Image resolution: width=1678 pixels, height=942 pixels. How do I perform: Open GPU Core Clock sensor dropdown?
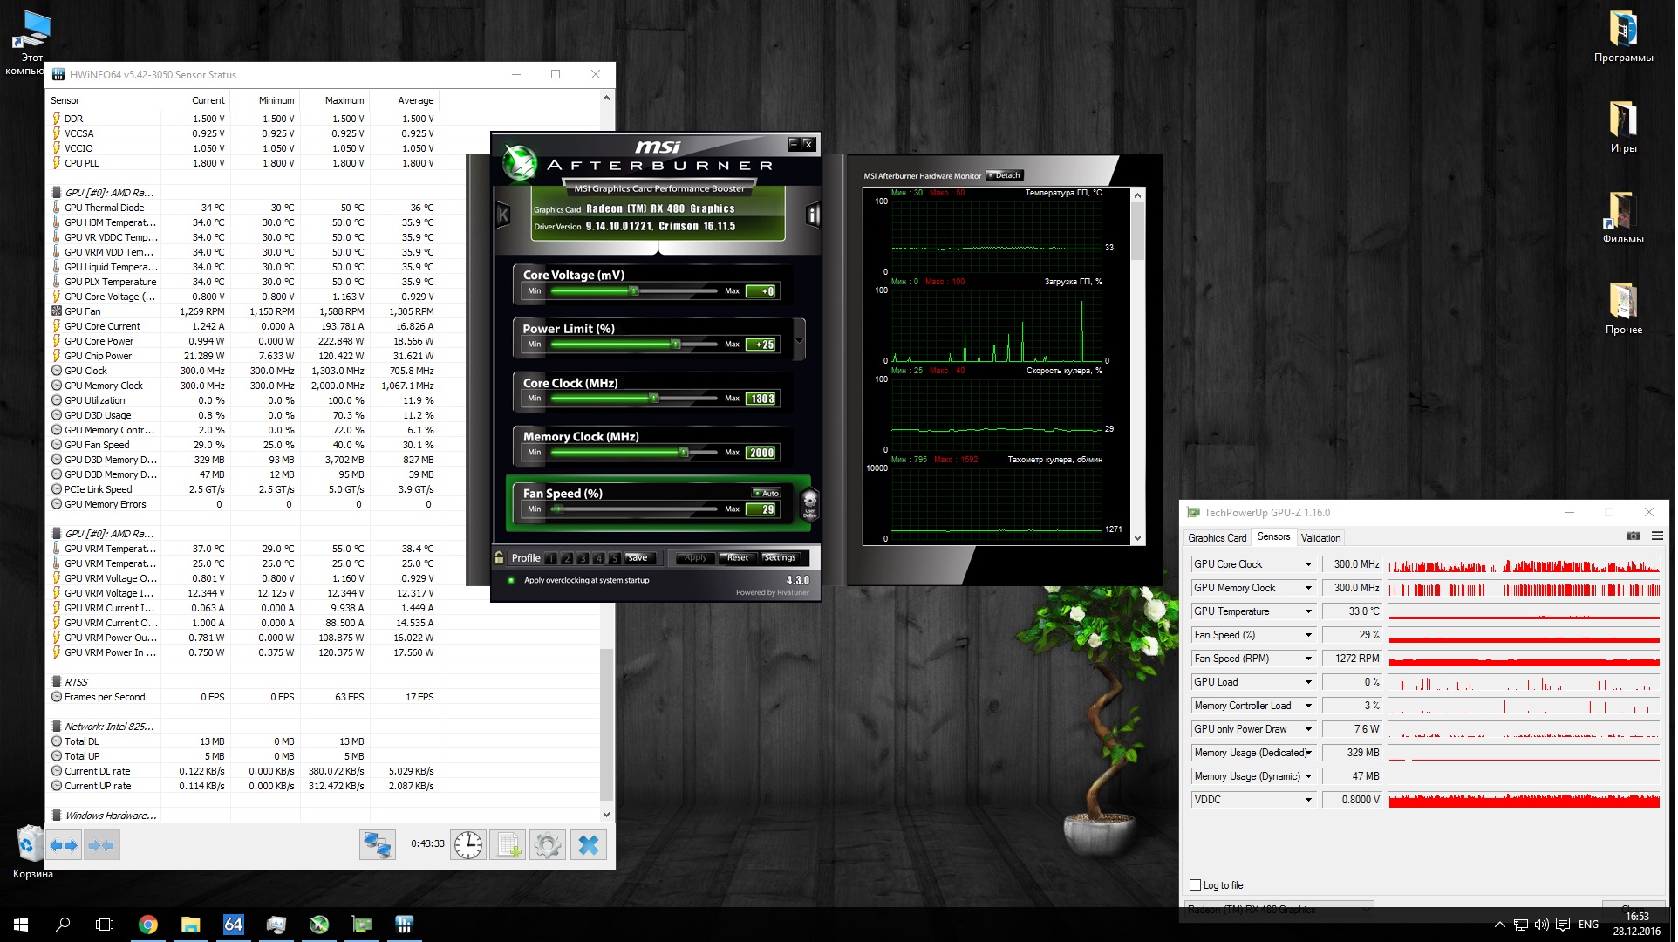[1308, 565]
